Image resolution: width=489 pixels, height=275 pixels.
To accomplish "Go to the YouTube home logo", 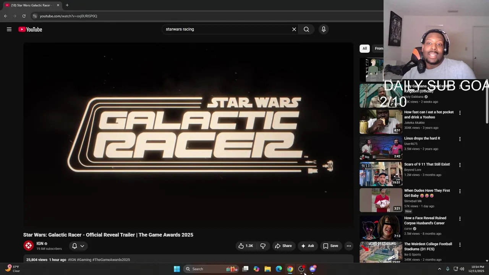I will click(30, 29).
